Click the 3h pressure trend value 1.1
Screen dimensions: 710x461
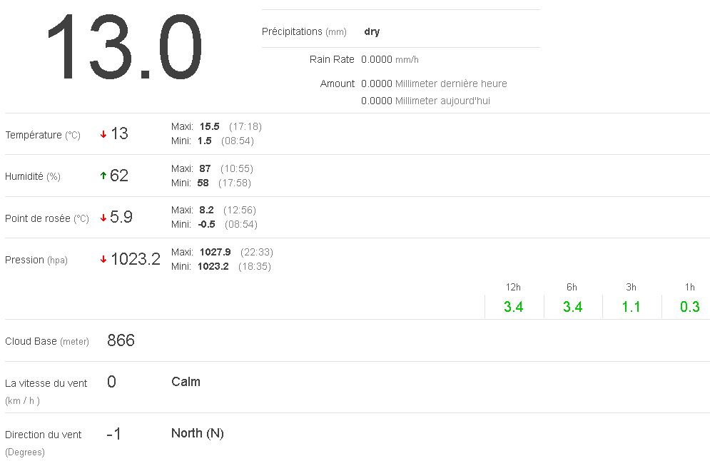coord(631,307)
